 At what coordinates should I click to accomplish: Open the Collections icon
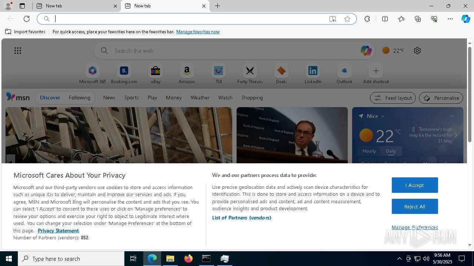pyautogui.click(x=418, y=19)
